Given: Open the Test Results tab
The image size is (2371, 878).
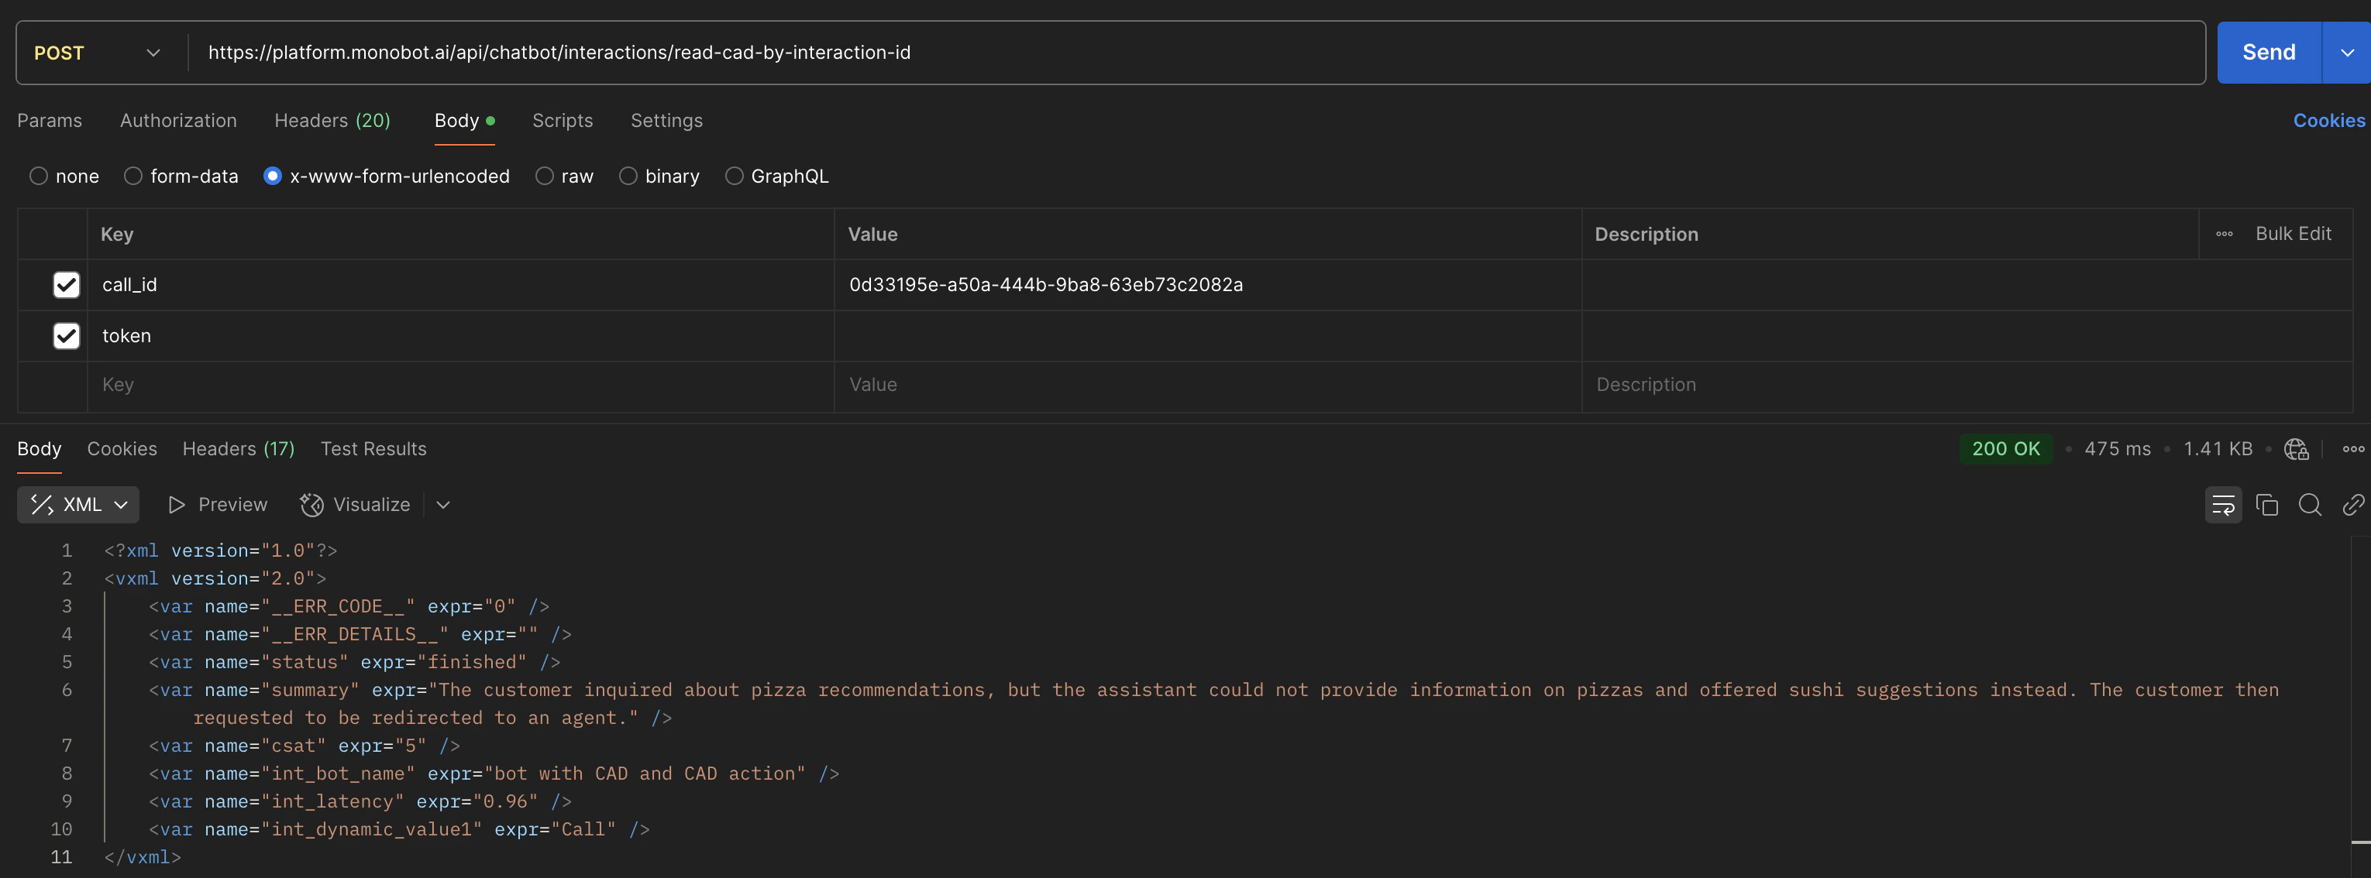Looking at the screenshot, I should (x=373, y=448).
